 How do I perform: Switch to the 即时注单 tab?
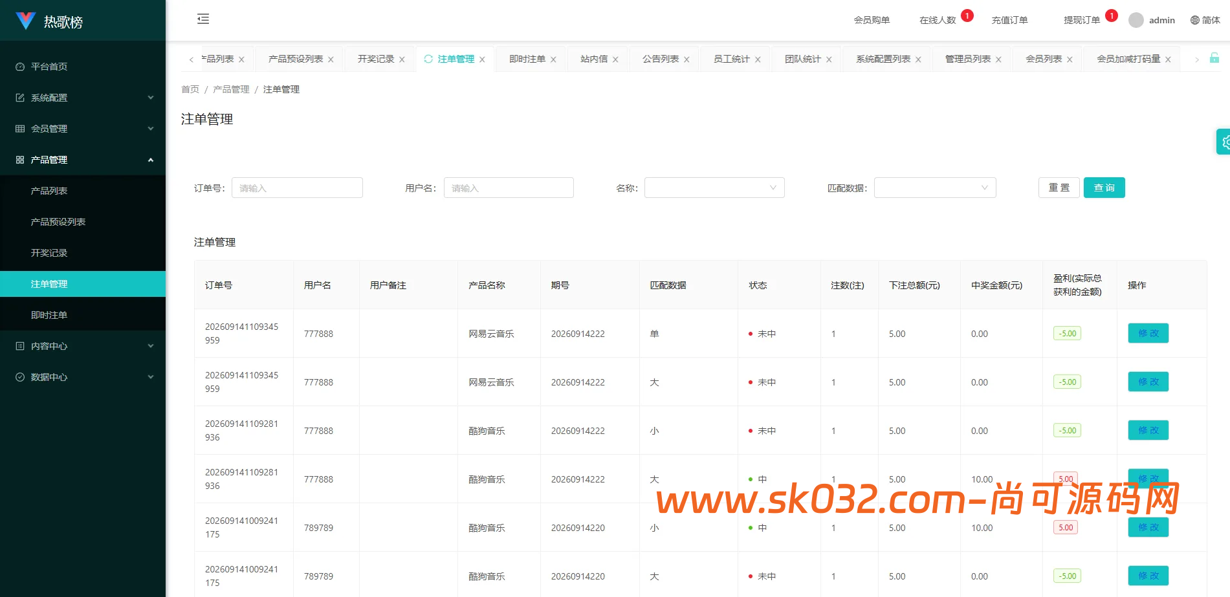[527, 59]
